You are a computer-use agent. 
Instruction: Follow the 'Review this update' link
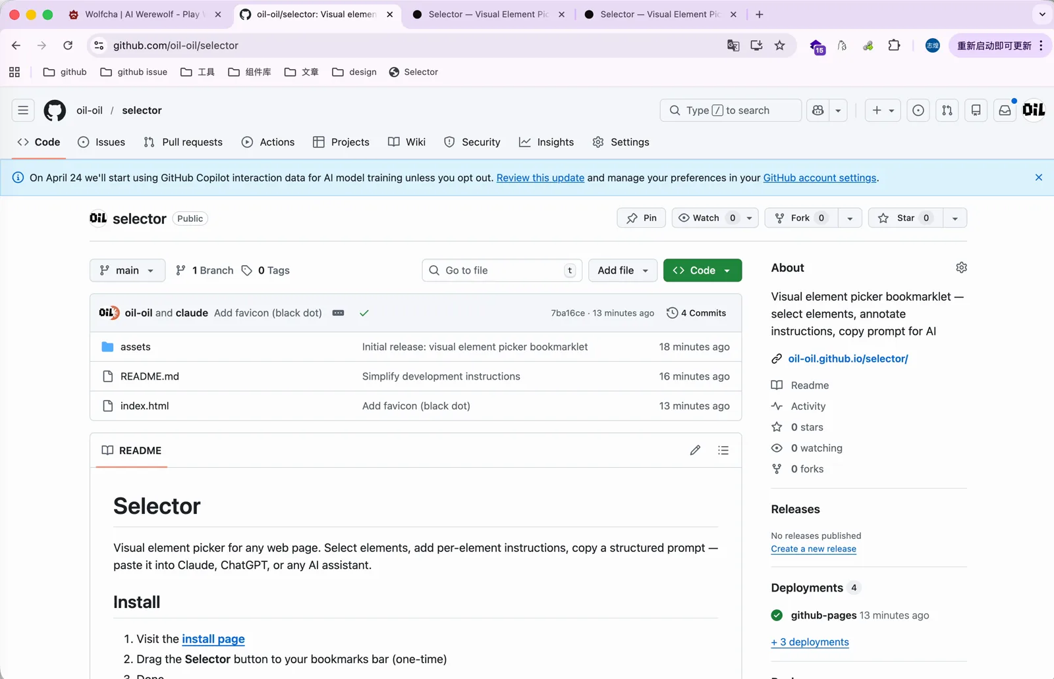click(x=540, y=178)
